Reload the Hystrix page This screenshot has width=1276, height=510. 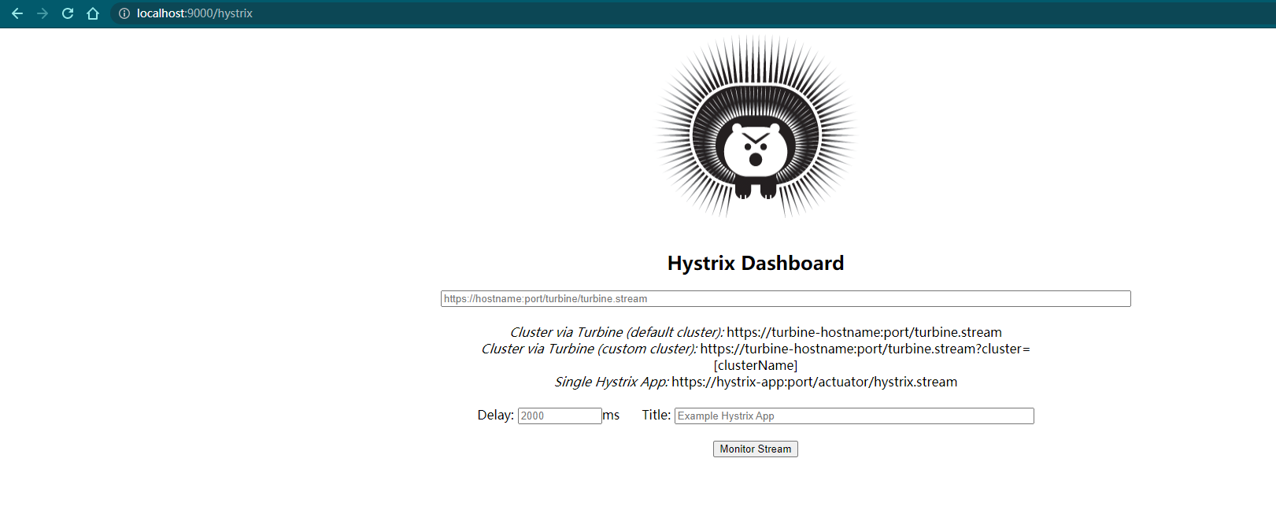pos(68,13)
